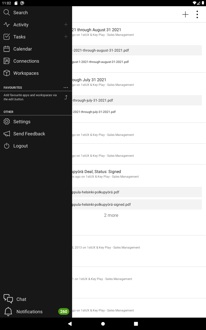Open Notifications with 260 badge
The height and width of the screenshot is (330, 206).
(36, 311)
